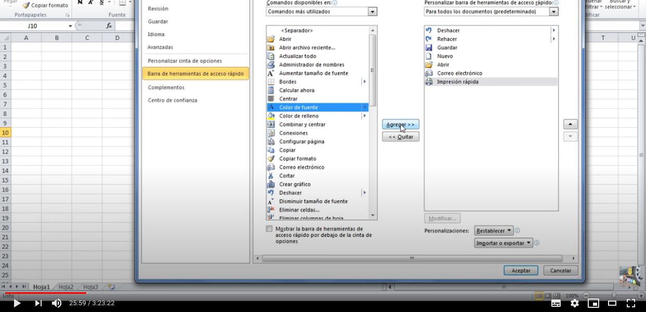Enable showing toolbar below the ribbon checkbox
This screenshot has height=312, width=646.
pyautogui.click(x=269, y=229)
